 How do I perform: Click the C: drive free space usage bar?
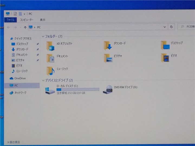pyautogui.click(x=78, y=89)
